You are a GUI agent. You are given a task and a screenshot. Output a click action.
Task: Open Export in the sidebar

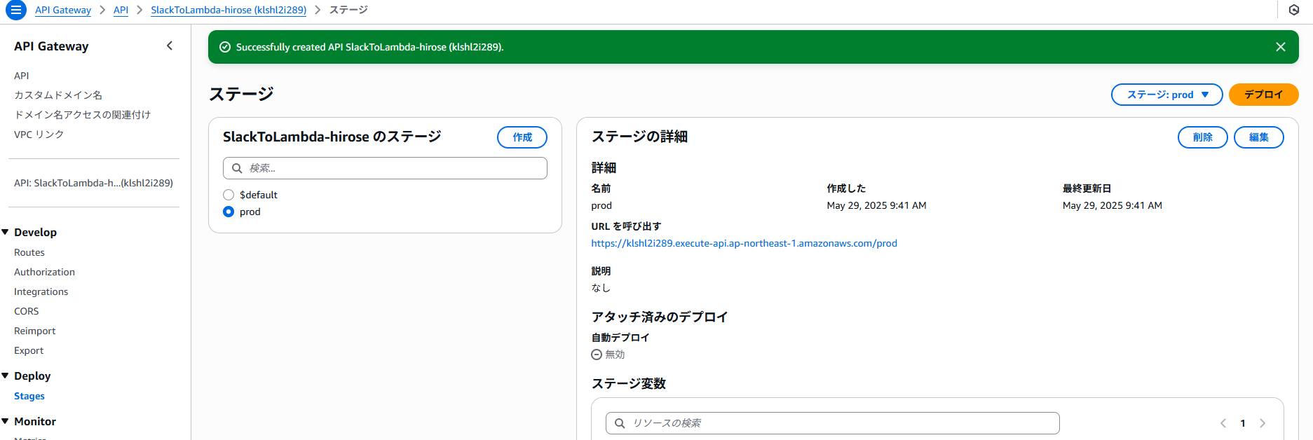[x=29, y=350]
